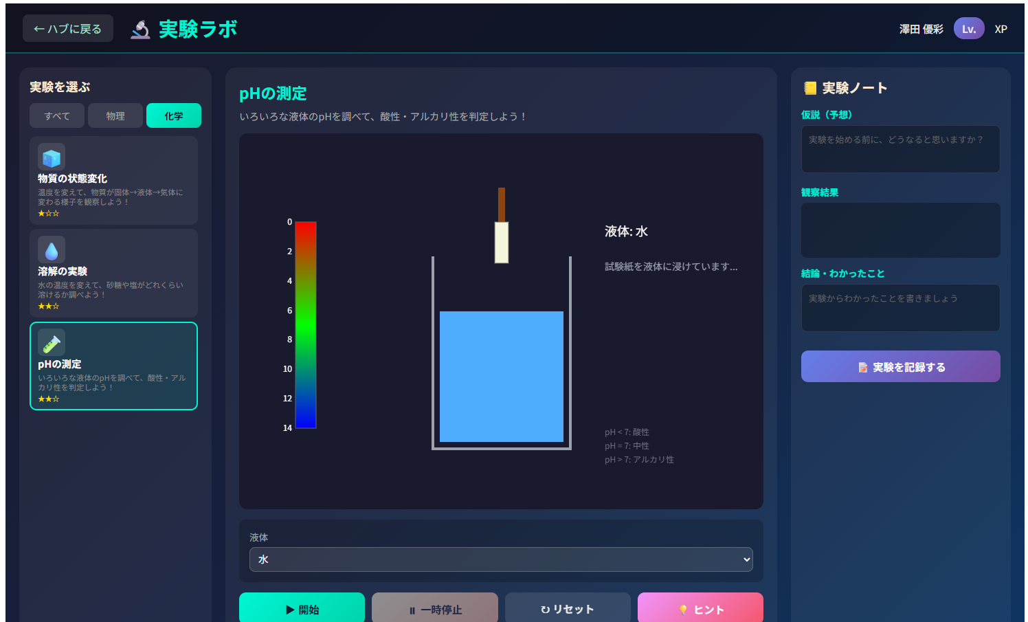Show a hint with ヒント button
This screenshot has height=622, width=1028.
pos(700,609)
